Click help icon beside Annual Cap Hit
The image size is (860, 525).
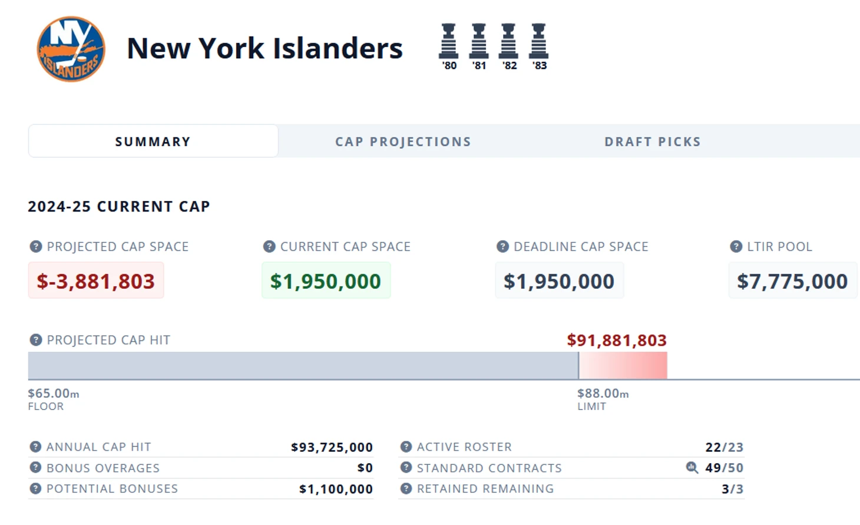[x=36, y=447]
